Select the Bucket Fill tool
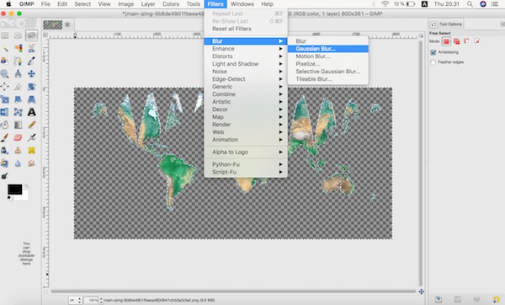 5,125
